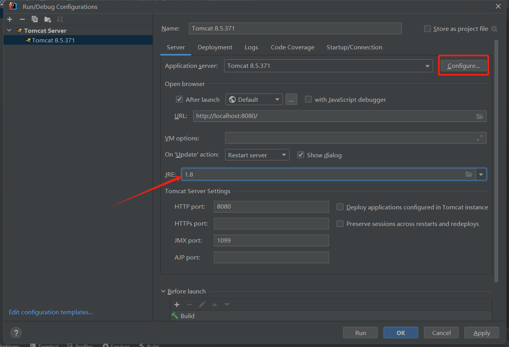This screenshot has height=347, width=509.
Task: Toggle Store as project file checkbox
Action: pos(427,29)
